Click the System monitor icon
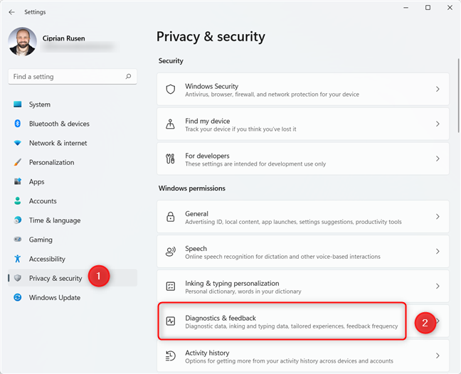Image resolution: width=461 pixels, height=374 pixels. [17, 105]
